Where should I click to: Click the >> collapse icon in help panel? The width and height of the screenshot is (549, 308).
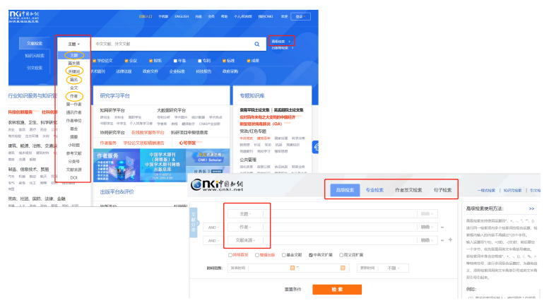531,209
